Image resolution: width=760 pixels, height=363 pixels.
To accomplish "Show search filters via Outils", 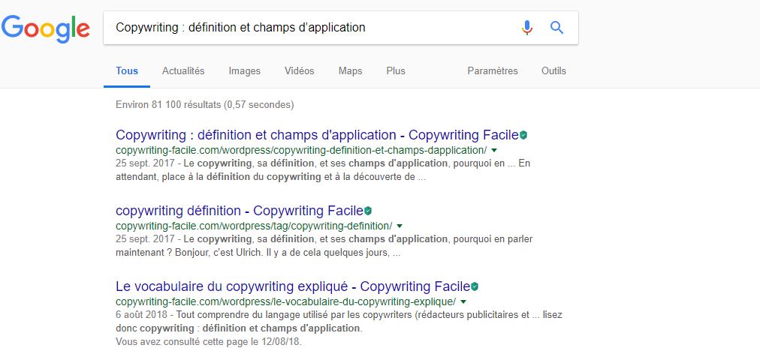I will [553, 71].
